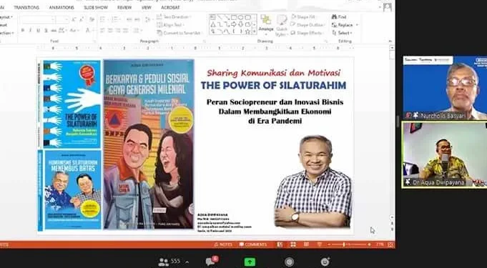487x268 pixels.
Task: Decrease the list indent level
Action: [129, 19]
